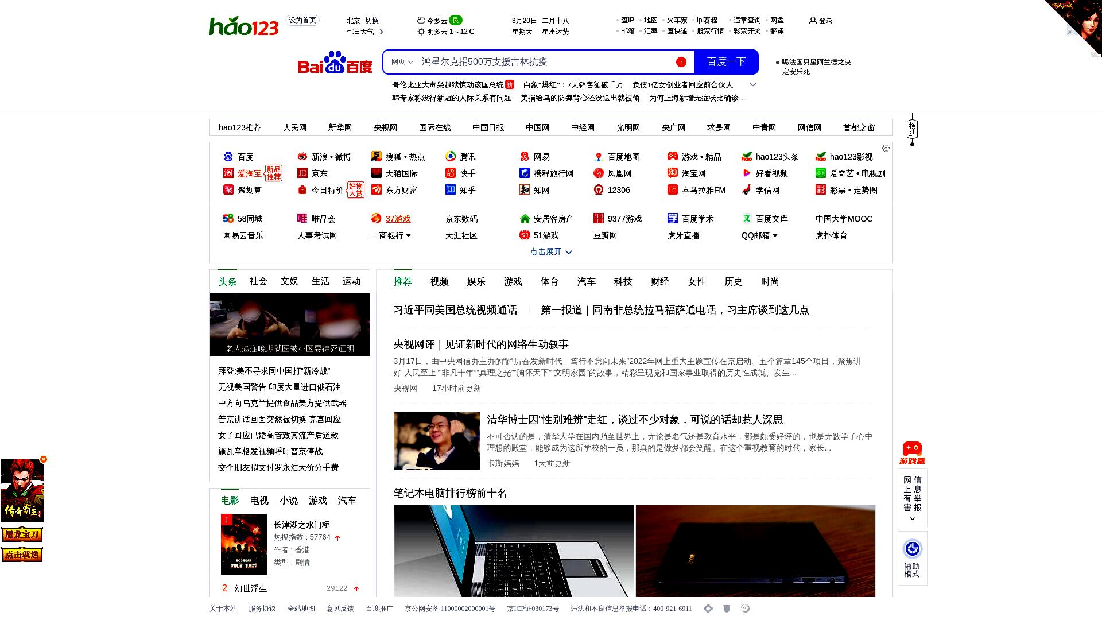Open the 凤凰网 icon
Screen dimensions: 1102x620
[x=599, y=173]
